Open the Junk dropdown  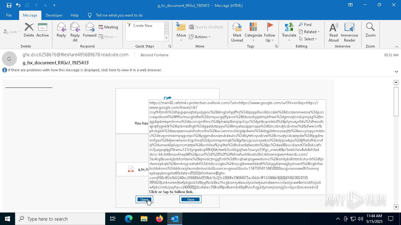pos(12,32)
